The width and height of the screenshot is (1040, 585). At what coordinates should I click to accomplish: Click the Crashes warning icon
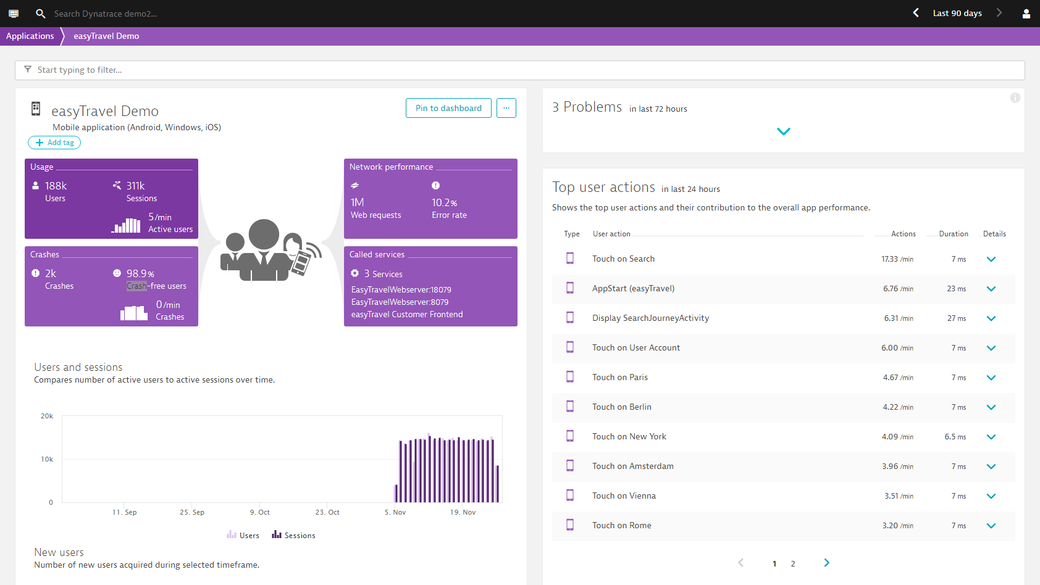click(x=35, y=273)
